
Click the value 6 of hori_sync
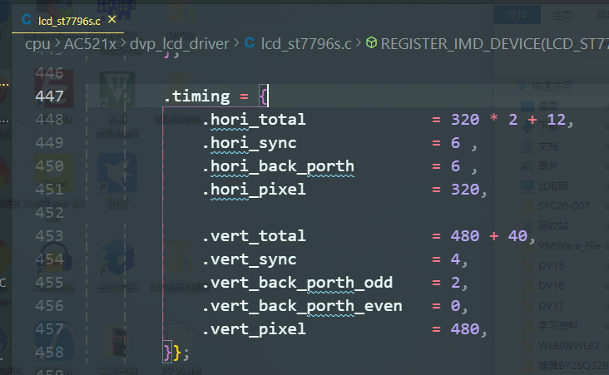(x=456, y=143)
